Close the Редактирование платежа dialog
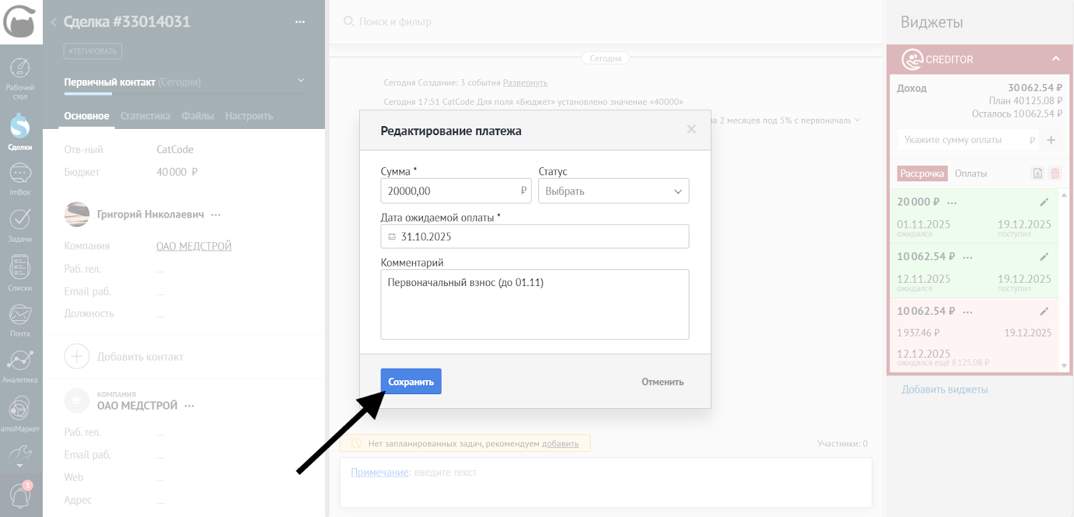The image size is (1074, 517). tap(691, 129)
